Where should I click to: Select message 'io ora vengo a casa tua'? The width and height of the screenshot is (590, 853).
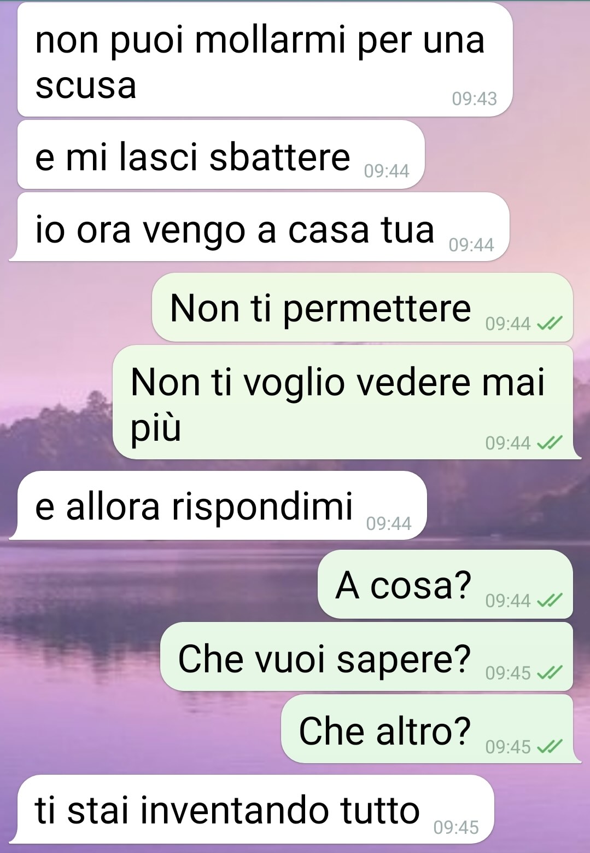[x=259, y=227]
